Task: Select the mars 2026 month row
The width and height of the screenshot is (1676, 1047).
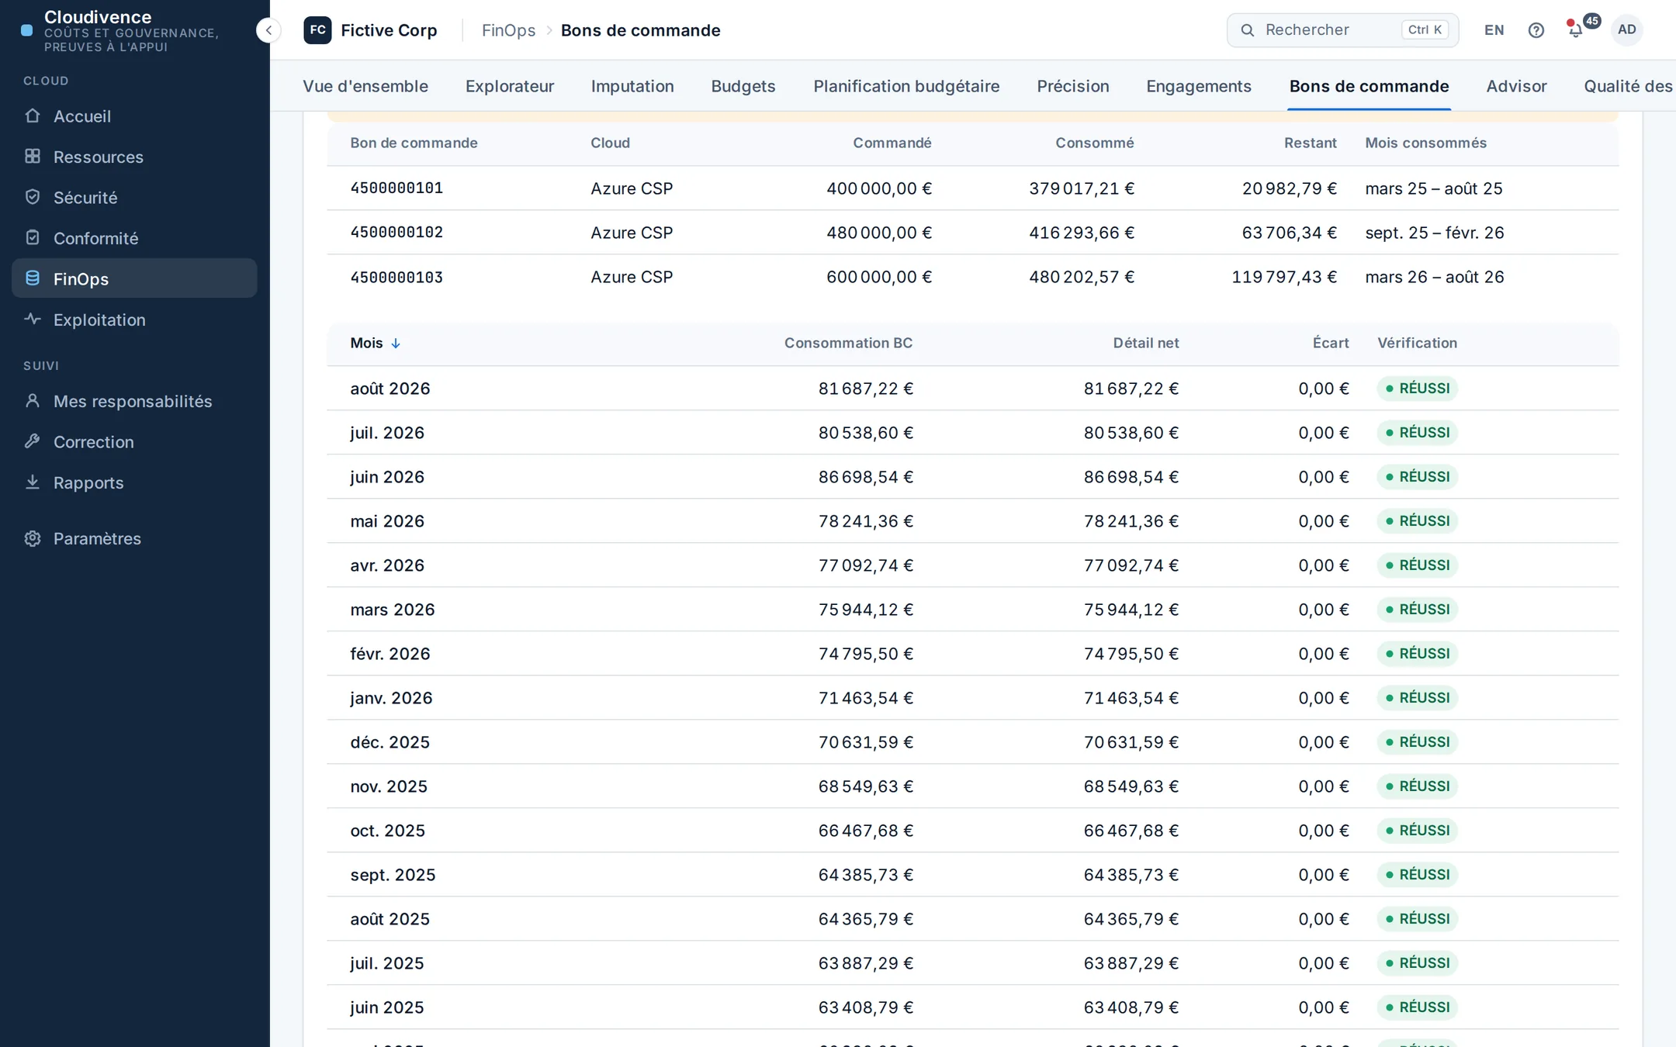Action: [x=973, y=610]
